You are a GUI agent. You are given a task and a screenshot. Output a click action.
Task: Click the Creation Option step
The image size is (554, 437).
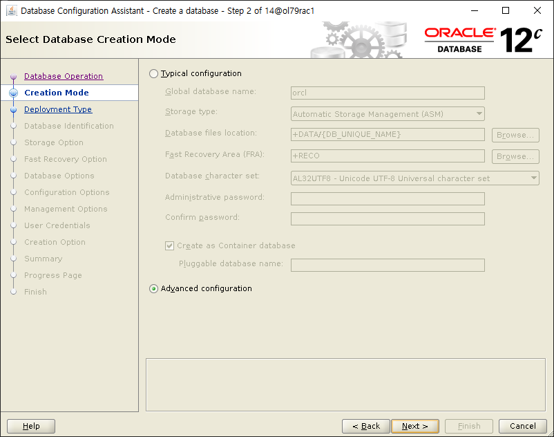(x=55, y=242)
